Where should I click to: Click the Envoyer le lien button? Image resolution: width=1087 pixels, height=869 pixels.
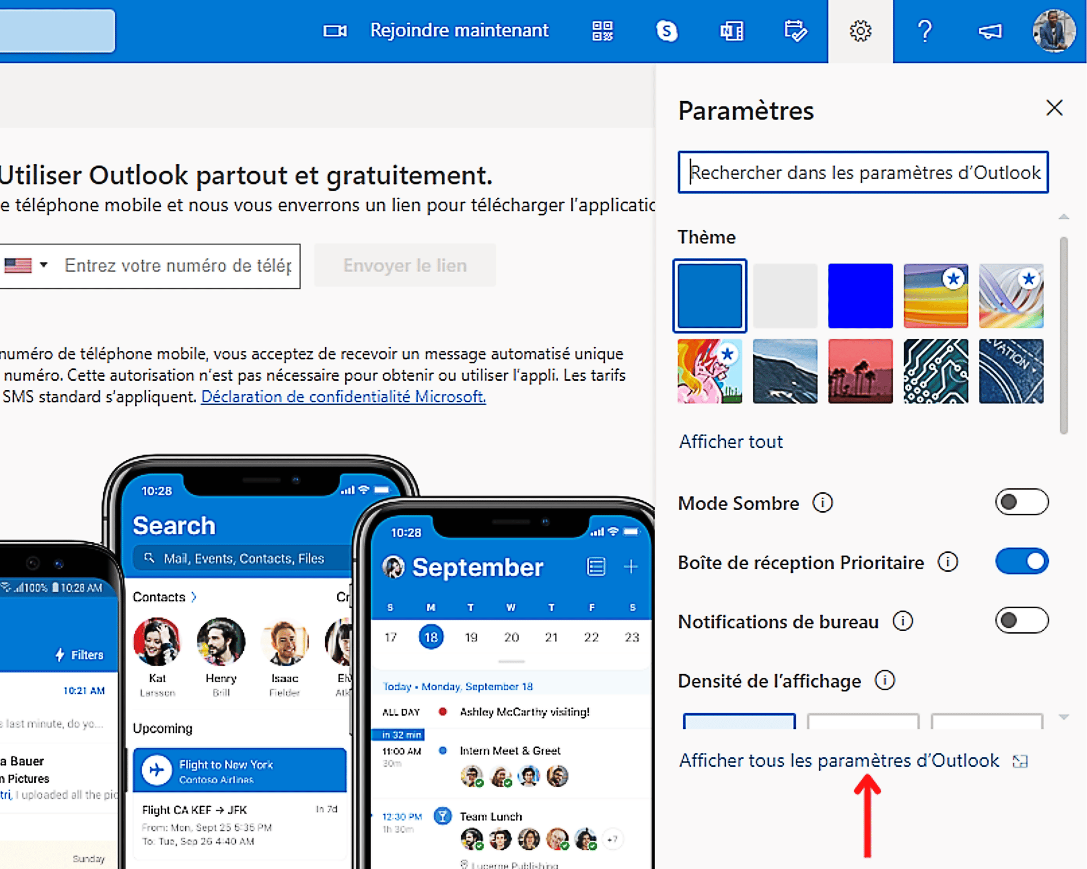[x=405, y=266]
